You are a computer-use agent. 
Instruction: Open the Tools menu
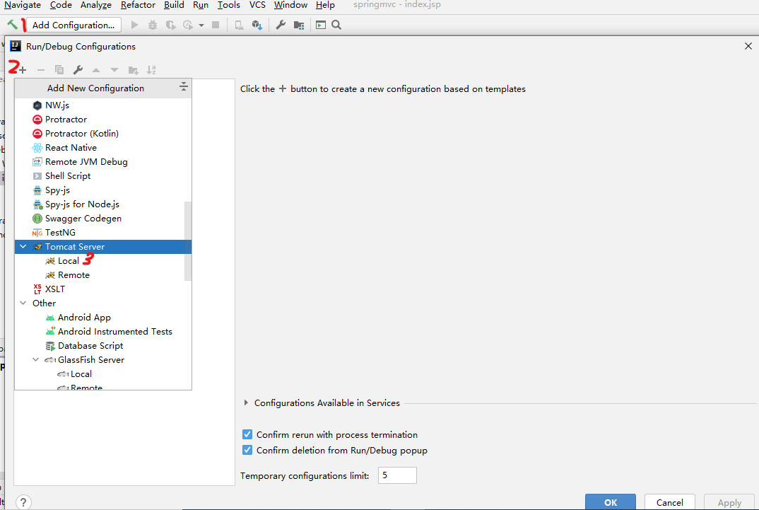(228, 5)
